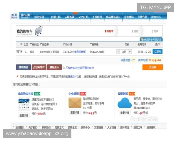
Task: Click 查看详情 under 成品网站主机
Action: 24,115
